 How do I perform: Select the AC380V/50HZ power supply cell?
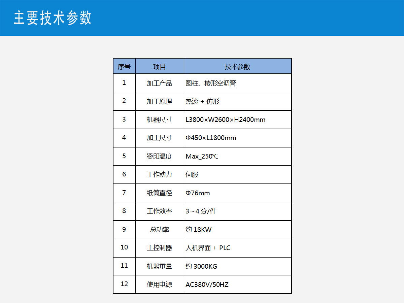pyautogui.click(x=207, y=285)
